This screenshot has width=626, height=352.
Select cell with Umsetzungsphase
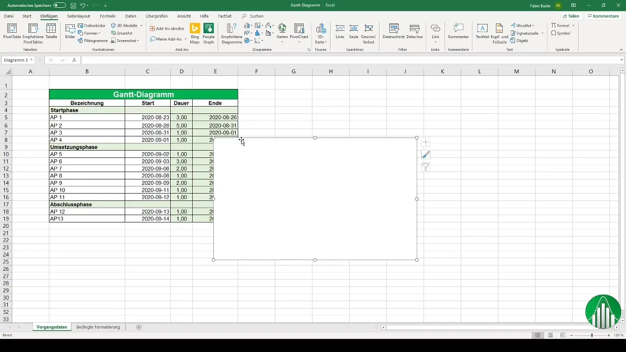pyautogui.click(x=87, y=147)
